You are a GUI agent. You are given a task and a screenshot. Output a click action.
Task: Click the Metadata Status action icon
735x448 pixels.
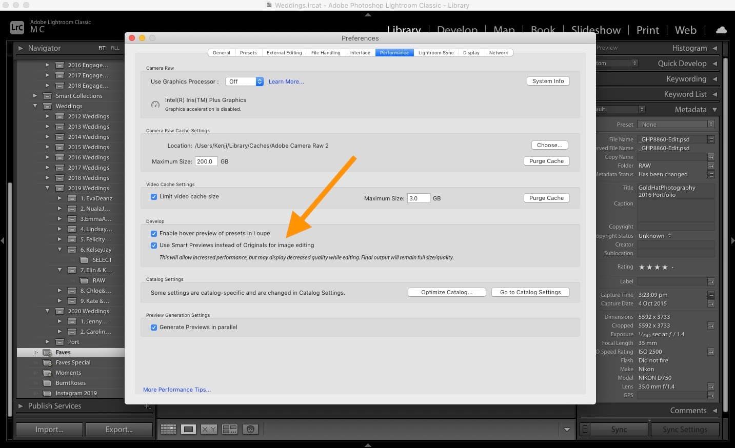pos(711,174)
